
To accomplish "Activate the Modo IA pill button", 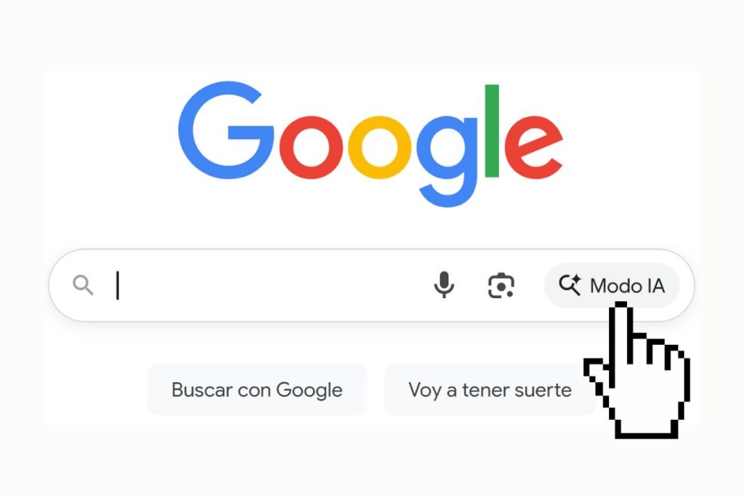I will pos(611,286).
